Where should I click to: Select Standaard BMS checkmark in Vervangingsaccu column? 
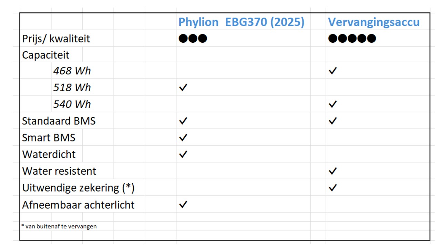(332, 121)
